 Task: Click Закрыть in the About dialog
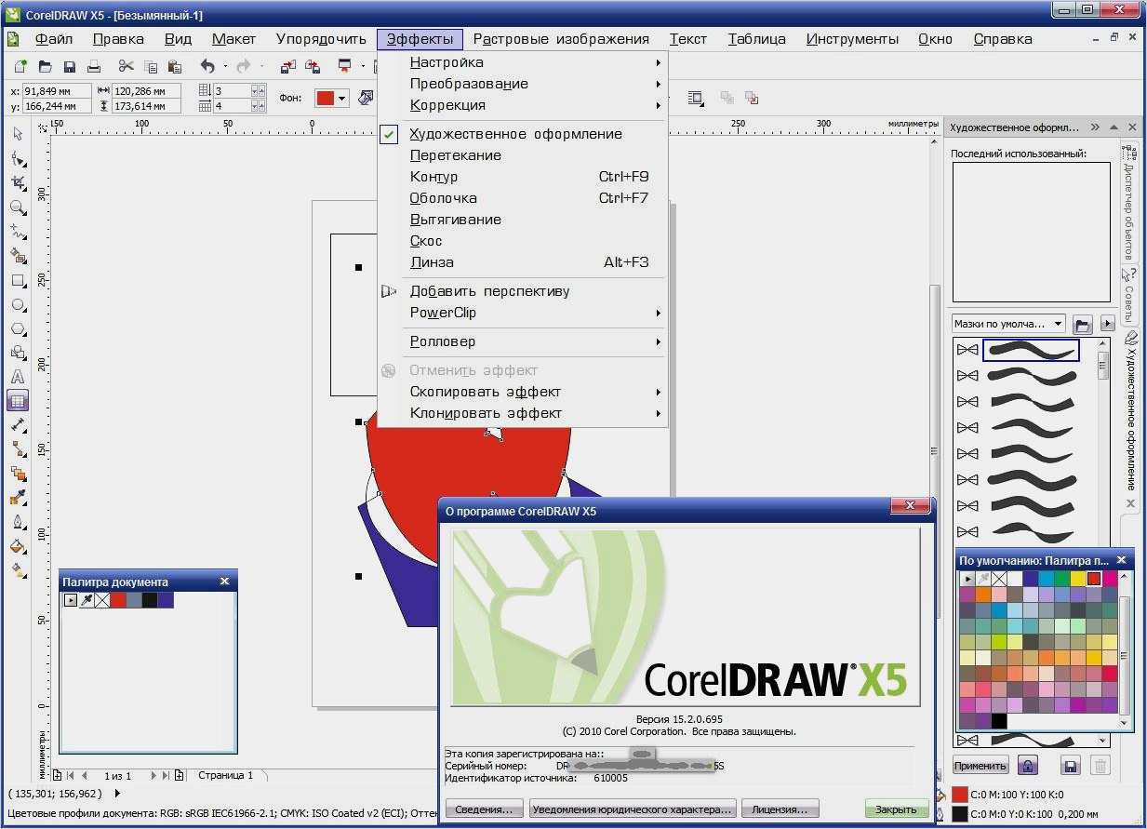tap(897, 809)
